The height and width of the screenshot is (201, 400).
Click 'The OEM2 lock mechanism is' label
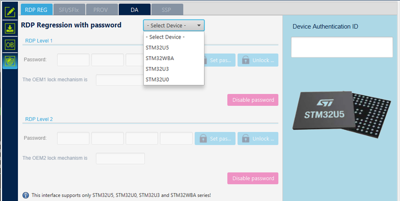click(55, 158)
